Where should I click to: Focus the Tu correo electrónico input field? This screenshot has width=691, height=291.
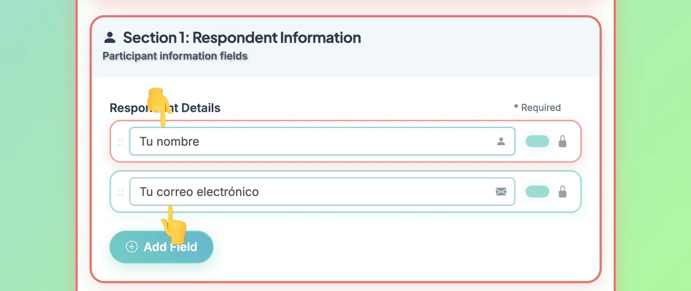click(x=322, y=192)
